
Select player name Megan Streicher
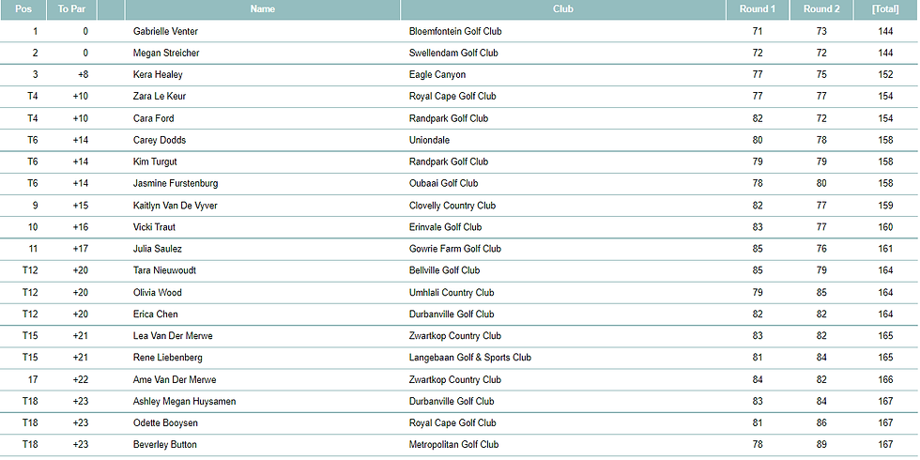(x=166, y=54)
